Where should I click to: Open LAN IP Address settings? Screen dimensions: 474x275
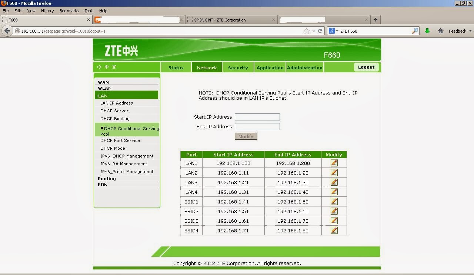click(117, 103)
